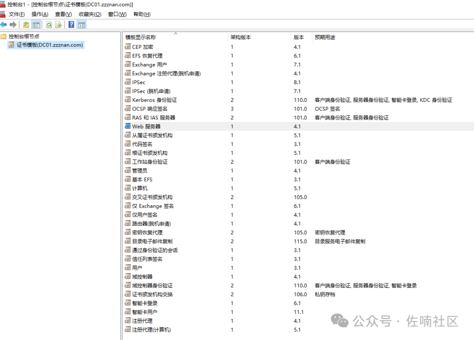Click the Help question mark icon
The height and width of the screenshot is (340, 474).
click(x=72, y=25)
